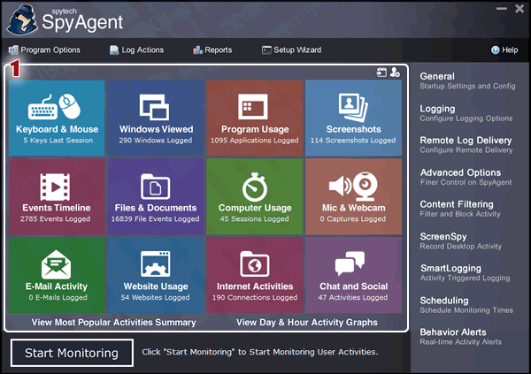Viewport: 531px width, 374px height.
Task: Open Content Filtering settings
Action: (460, 209)
